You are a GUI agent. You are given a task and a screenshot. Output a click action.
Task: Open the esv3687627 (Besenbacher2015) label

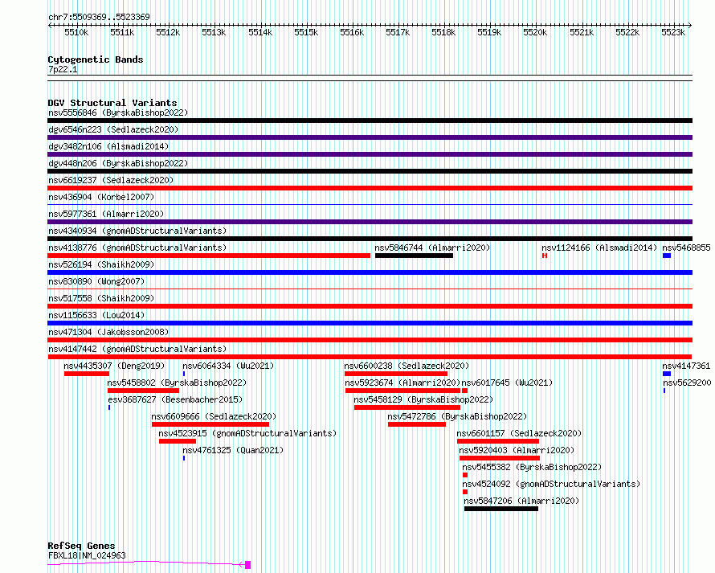[175, 399]
